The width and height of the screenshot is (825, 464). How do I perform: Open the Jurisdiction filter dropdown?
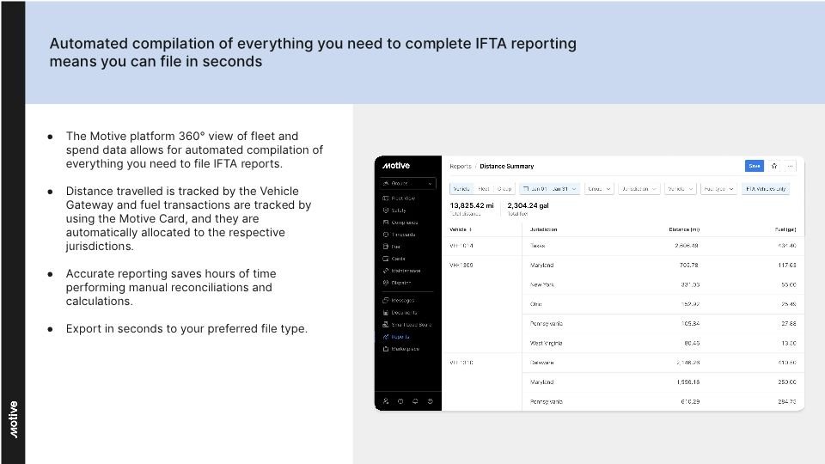pos(639,189)
